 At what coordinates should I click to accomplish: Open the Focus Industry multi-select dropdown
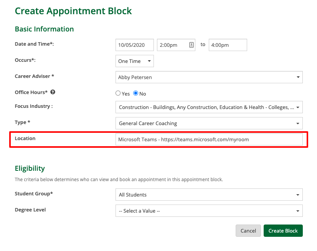209,107
